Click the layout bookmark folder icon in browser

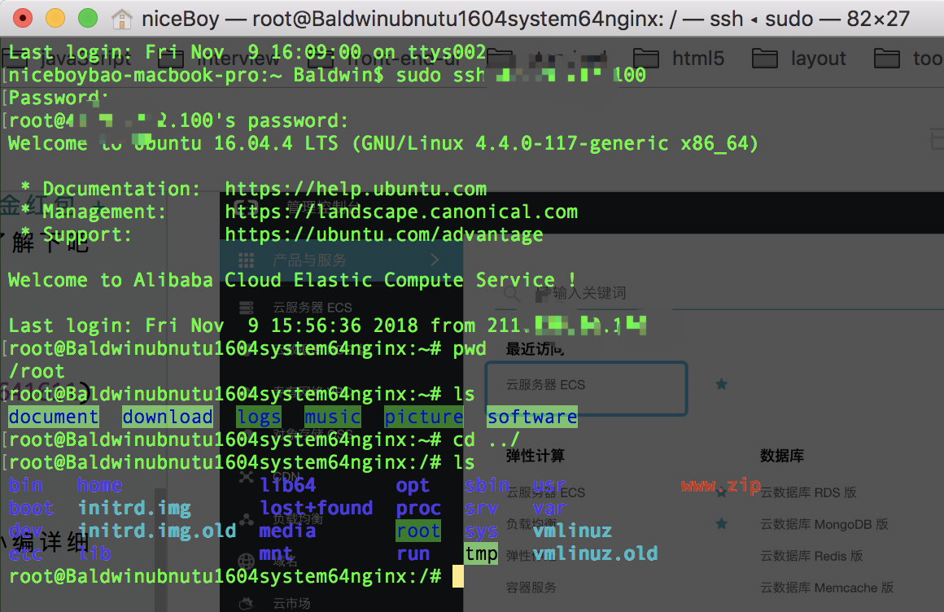765,59
